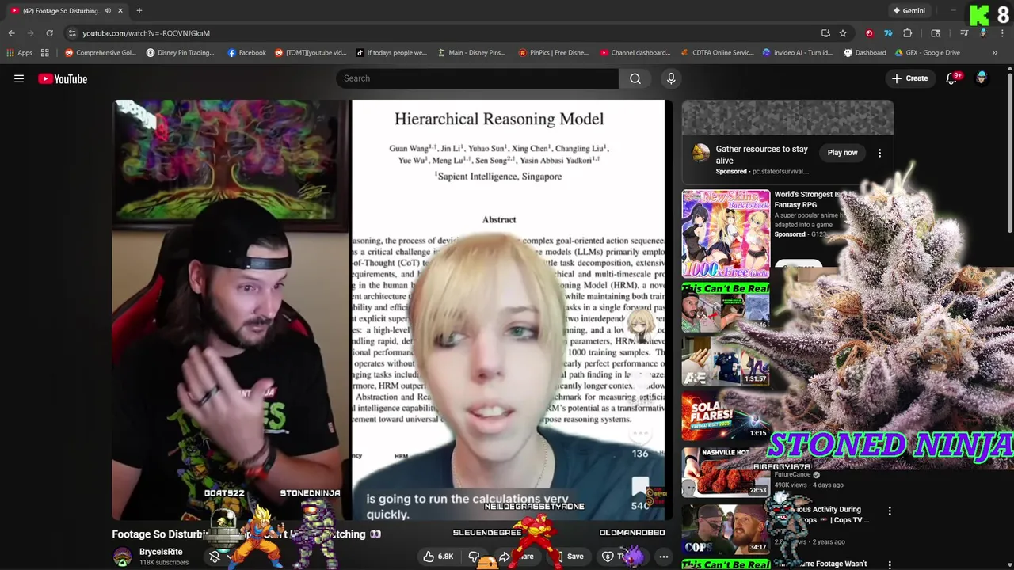This screenshot has height=570, width=1014.
Task: Open the CDTFA Online Services bookmark
Action: [x=718, y=53]
